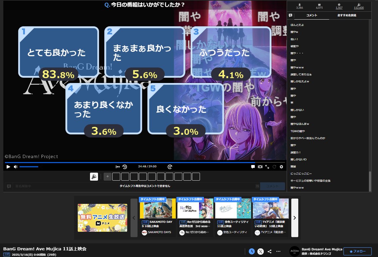Adjust the blue volume slider

click(29, 167)
